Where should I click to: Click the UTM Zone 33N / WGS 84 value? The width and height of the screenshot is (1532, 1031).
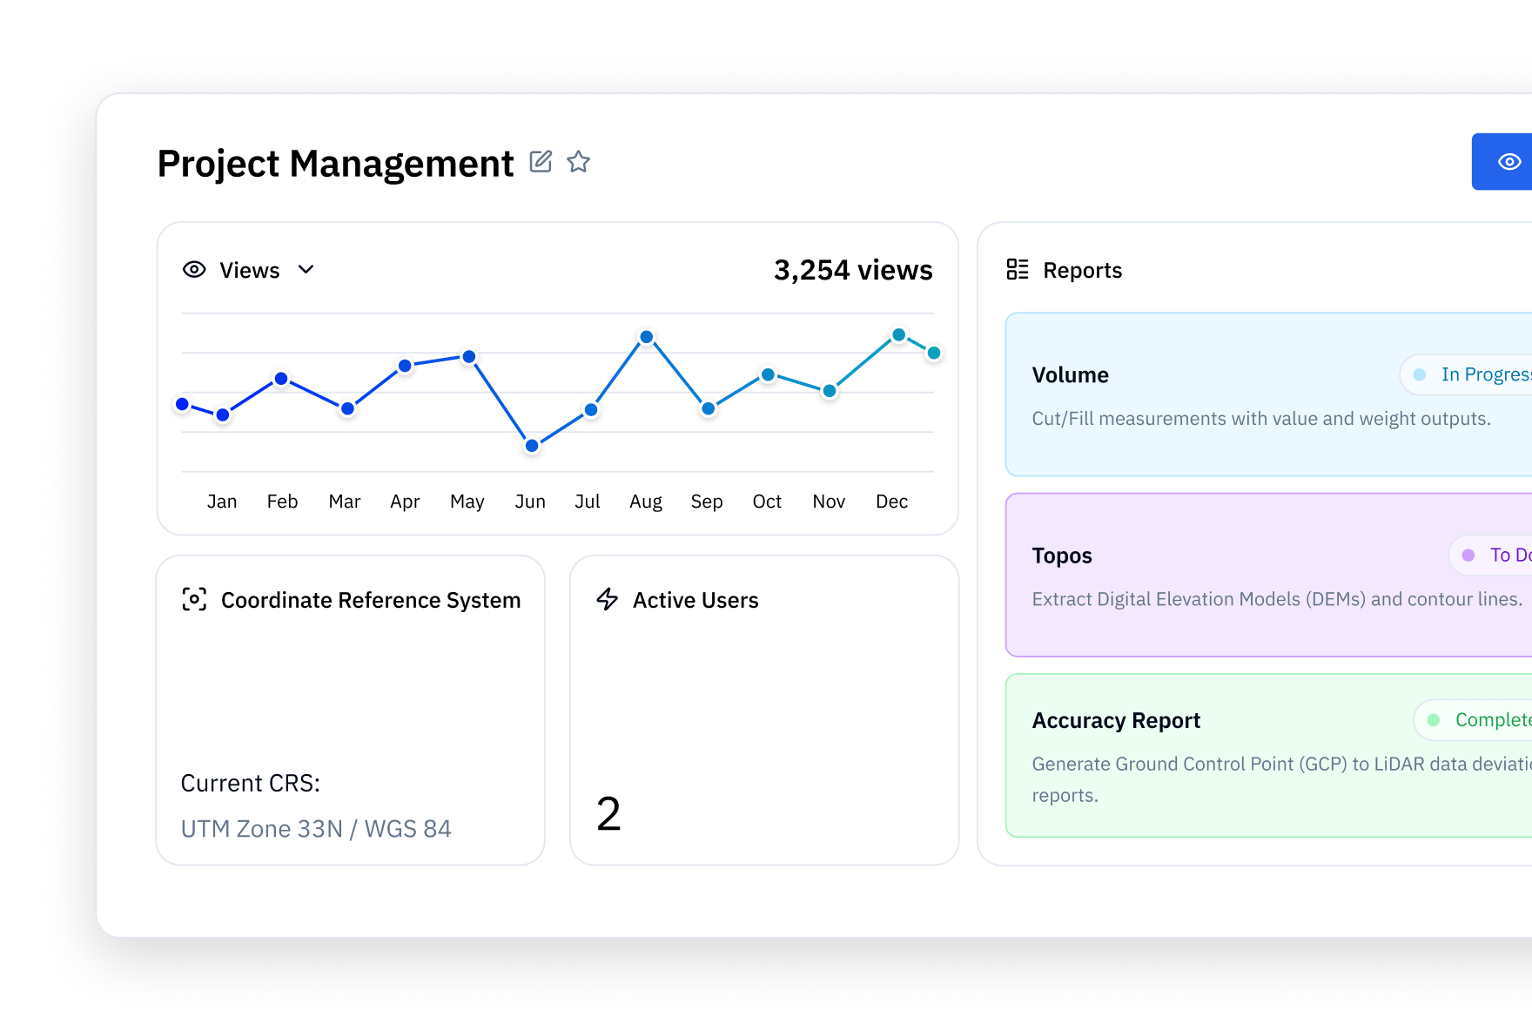(x=316, y=828)
